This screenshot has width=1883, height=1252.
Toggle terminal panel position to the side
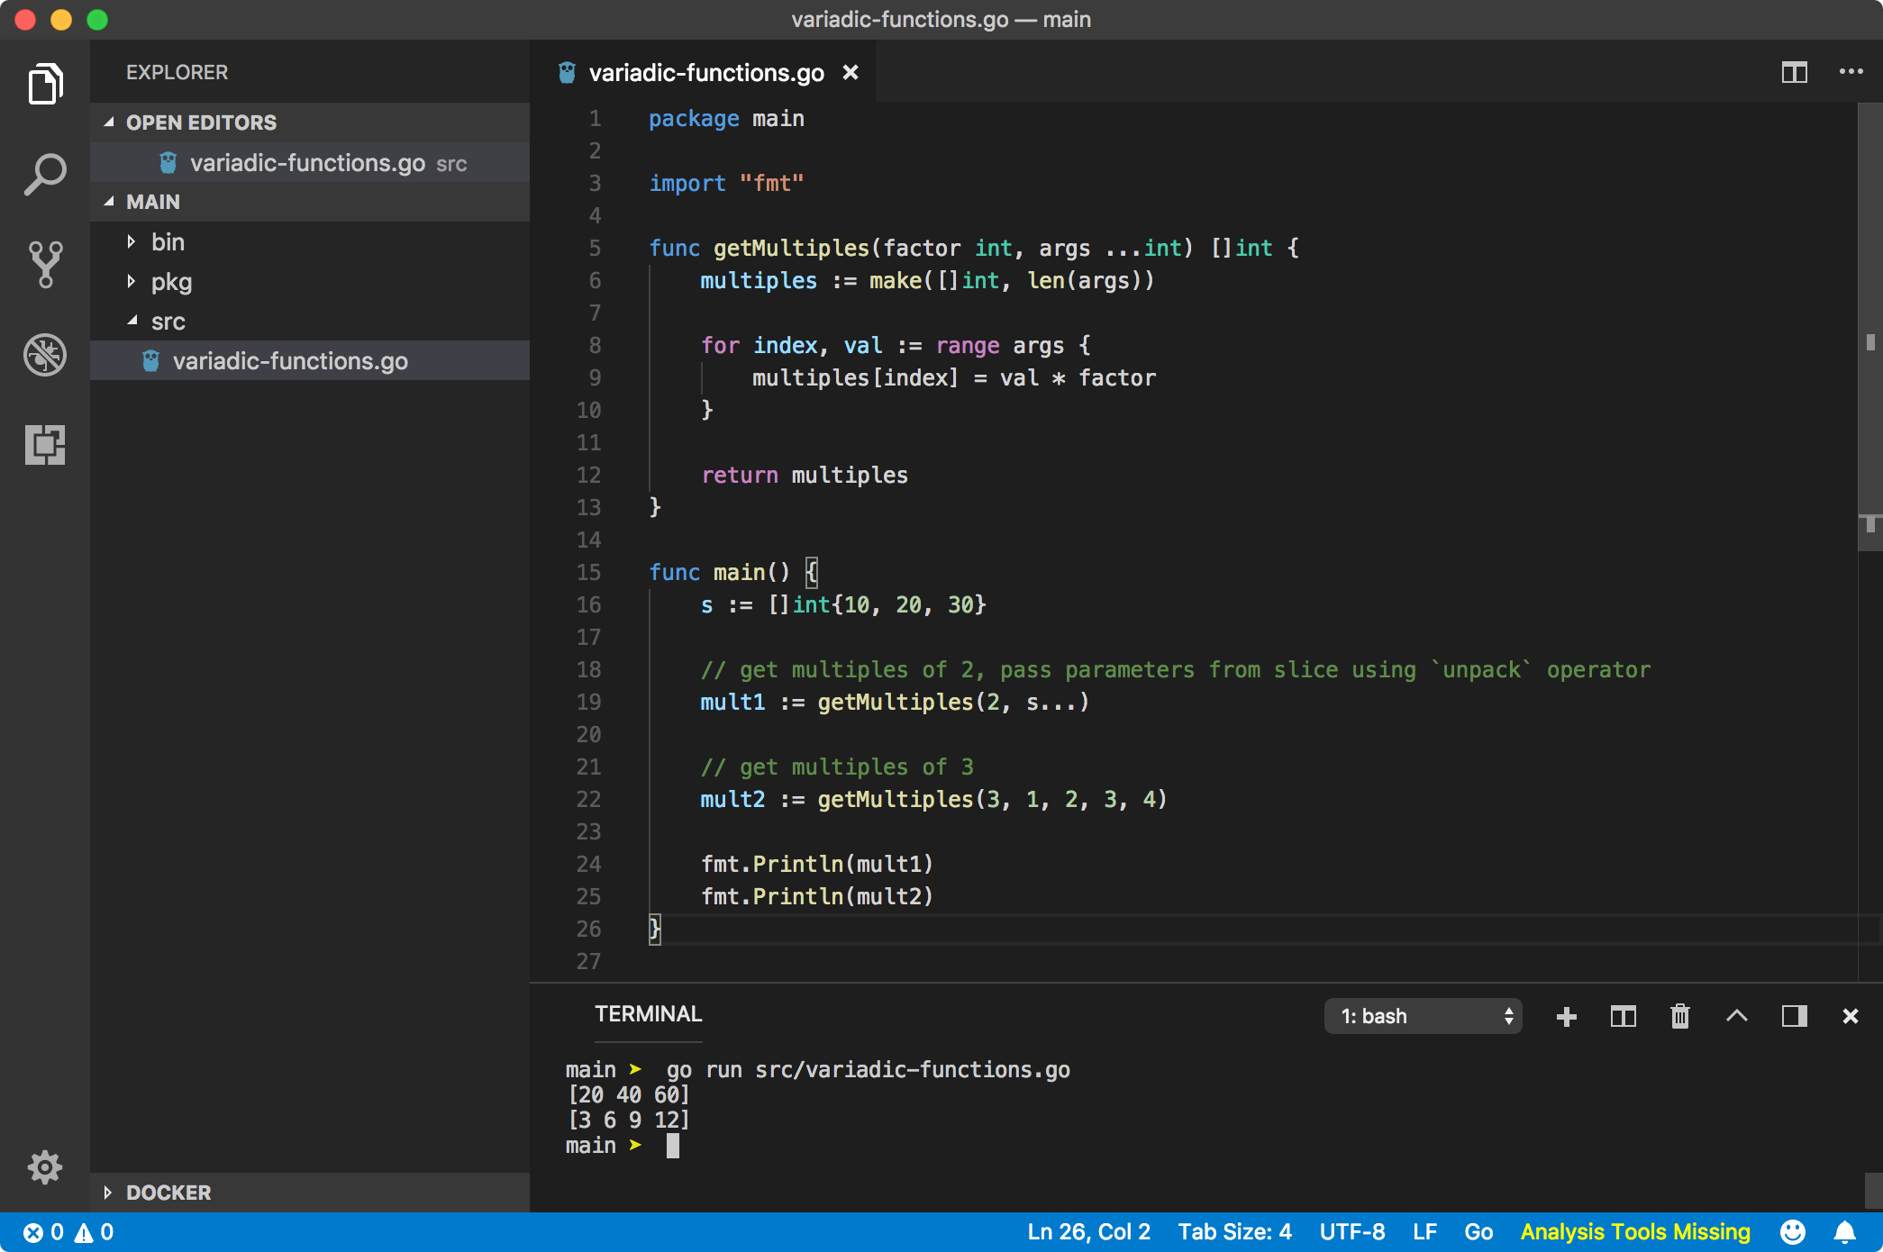click(1794, 1016)
